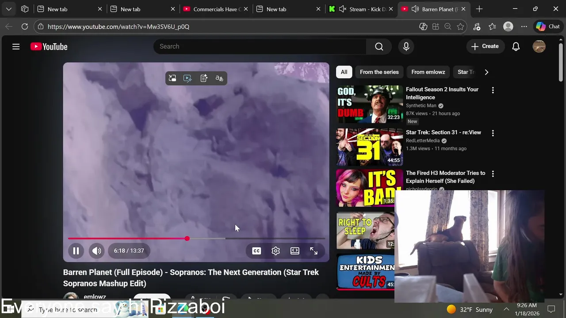The width and height of the screenshot is (566, 318).
Task: Click the video summary sparkle-note overlay icon
Action: [204, 78]
